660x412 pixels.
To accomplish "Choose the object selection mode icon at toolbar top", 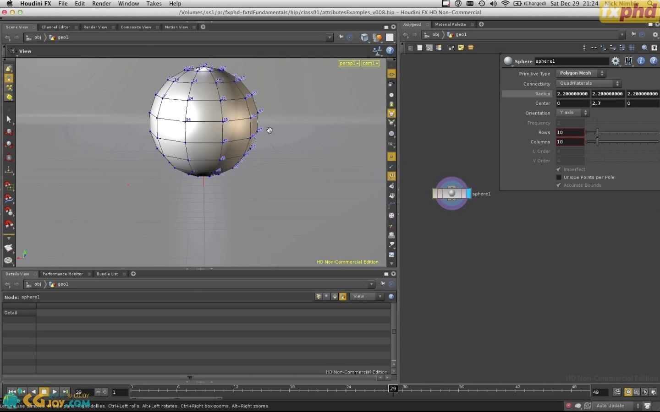I will (x=9, y=69).
